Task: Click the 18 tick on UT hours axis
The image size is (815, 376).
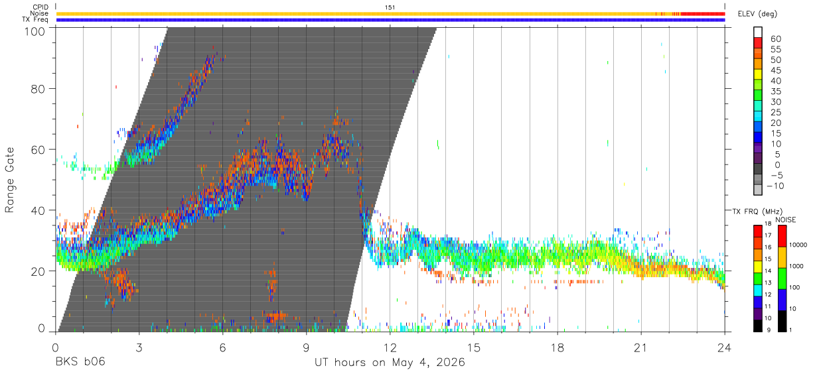Action: point(557,347)
